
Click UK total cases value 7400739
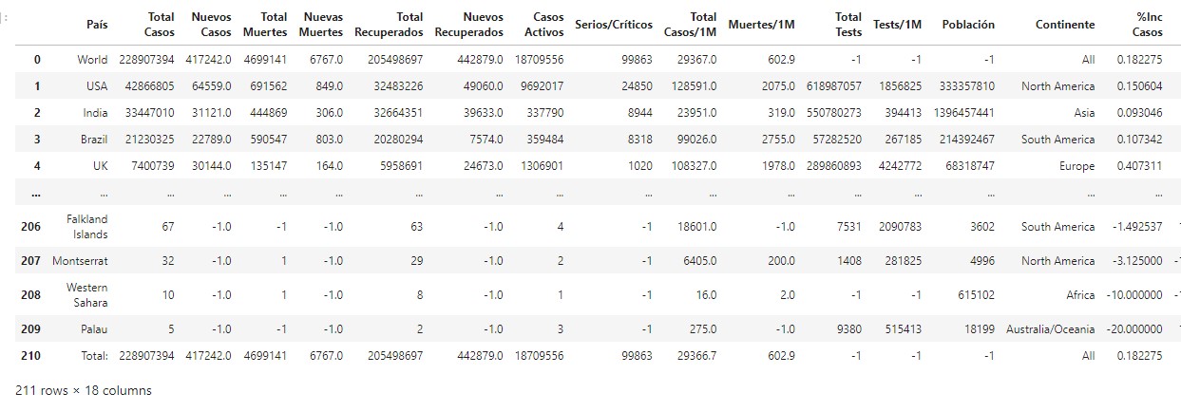(150, 166)
